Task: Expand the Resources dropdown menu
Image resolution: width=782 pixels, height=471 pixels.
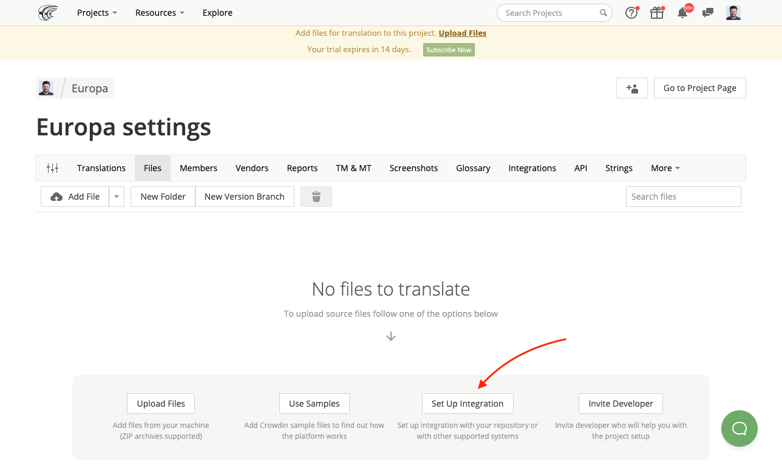Action: [160, 13]
